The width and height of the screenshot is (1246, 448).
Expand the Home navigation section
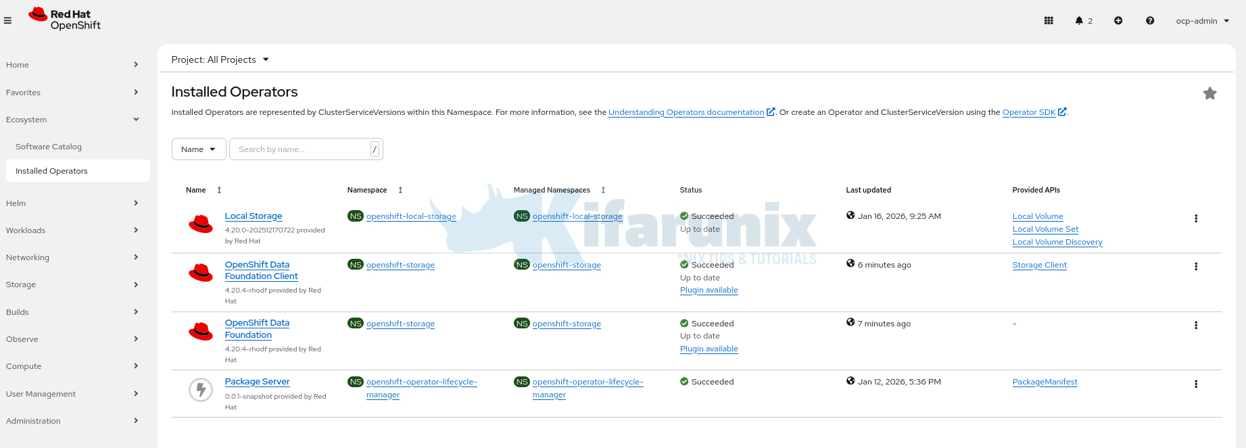(72, 65)
